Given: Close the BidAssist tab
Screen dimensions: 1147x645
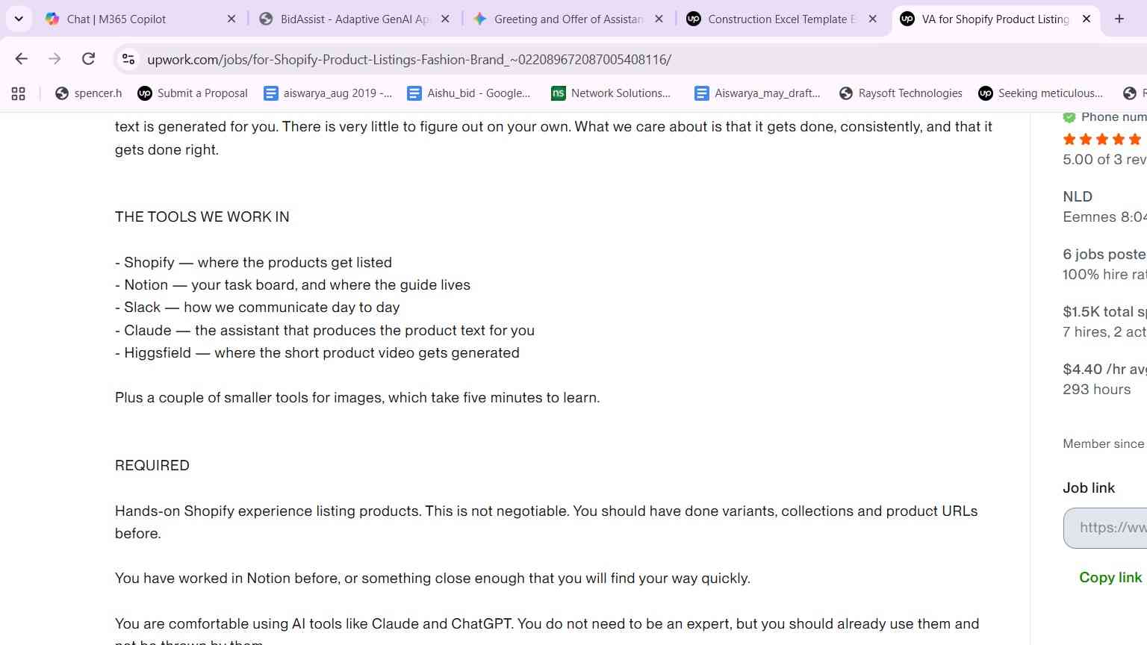Looking at the screenshot, I should pos(445,19).
